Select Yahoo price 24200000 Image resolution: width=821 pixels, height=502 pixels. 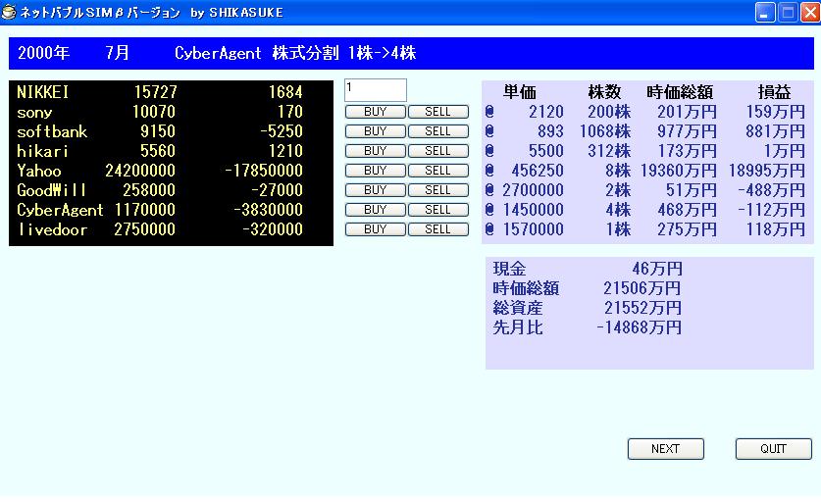point(140,171)
